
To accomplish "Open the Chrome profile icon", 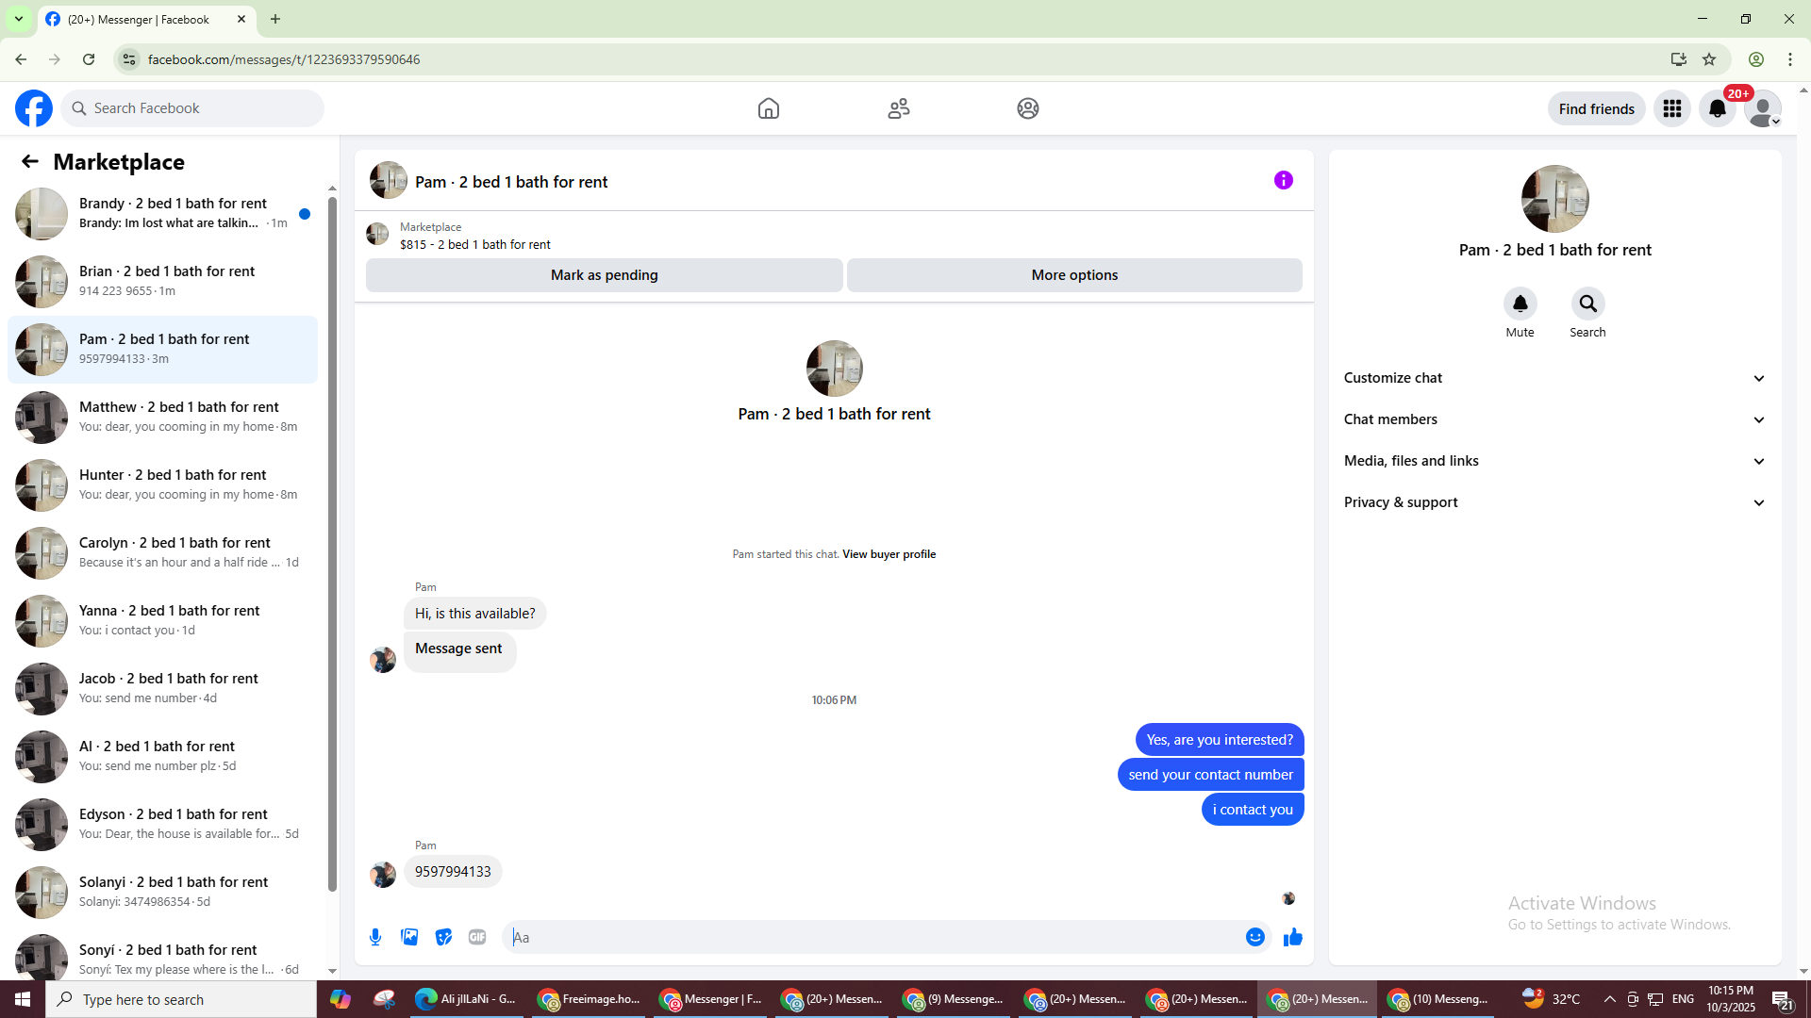I will point(1756,59).
